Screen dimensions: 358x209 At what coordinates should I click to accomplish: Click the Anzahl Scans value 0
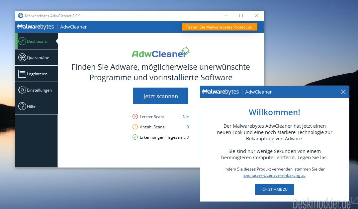point(188,127)
